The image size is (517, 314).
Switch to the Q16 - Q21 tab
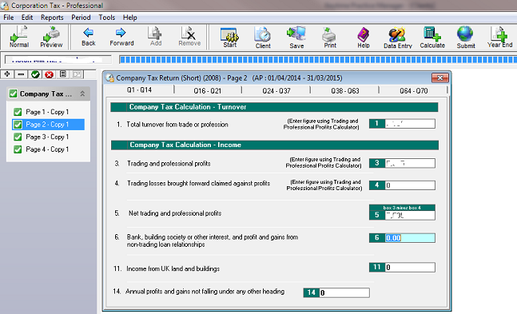(208, 91)
